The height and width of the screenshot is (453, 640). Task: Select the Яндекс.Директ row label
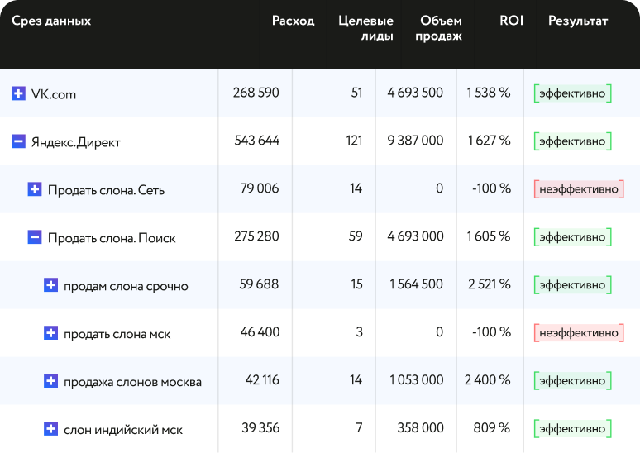click(x=75, y=142)
